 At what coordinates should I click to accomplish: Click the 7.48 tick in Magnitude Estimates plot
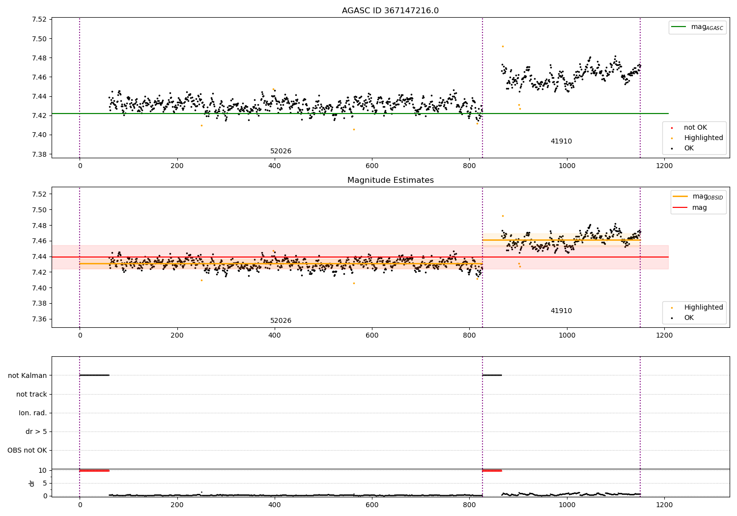(39, 226)
